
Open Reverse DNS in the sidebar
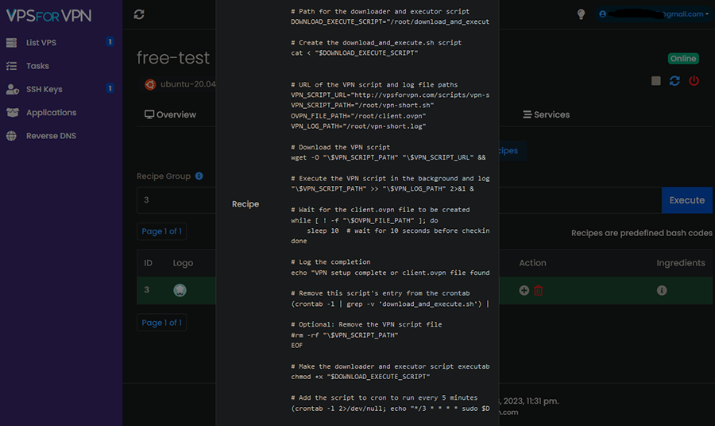51,135
